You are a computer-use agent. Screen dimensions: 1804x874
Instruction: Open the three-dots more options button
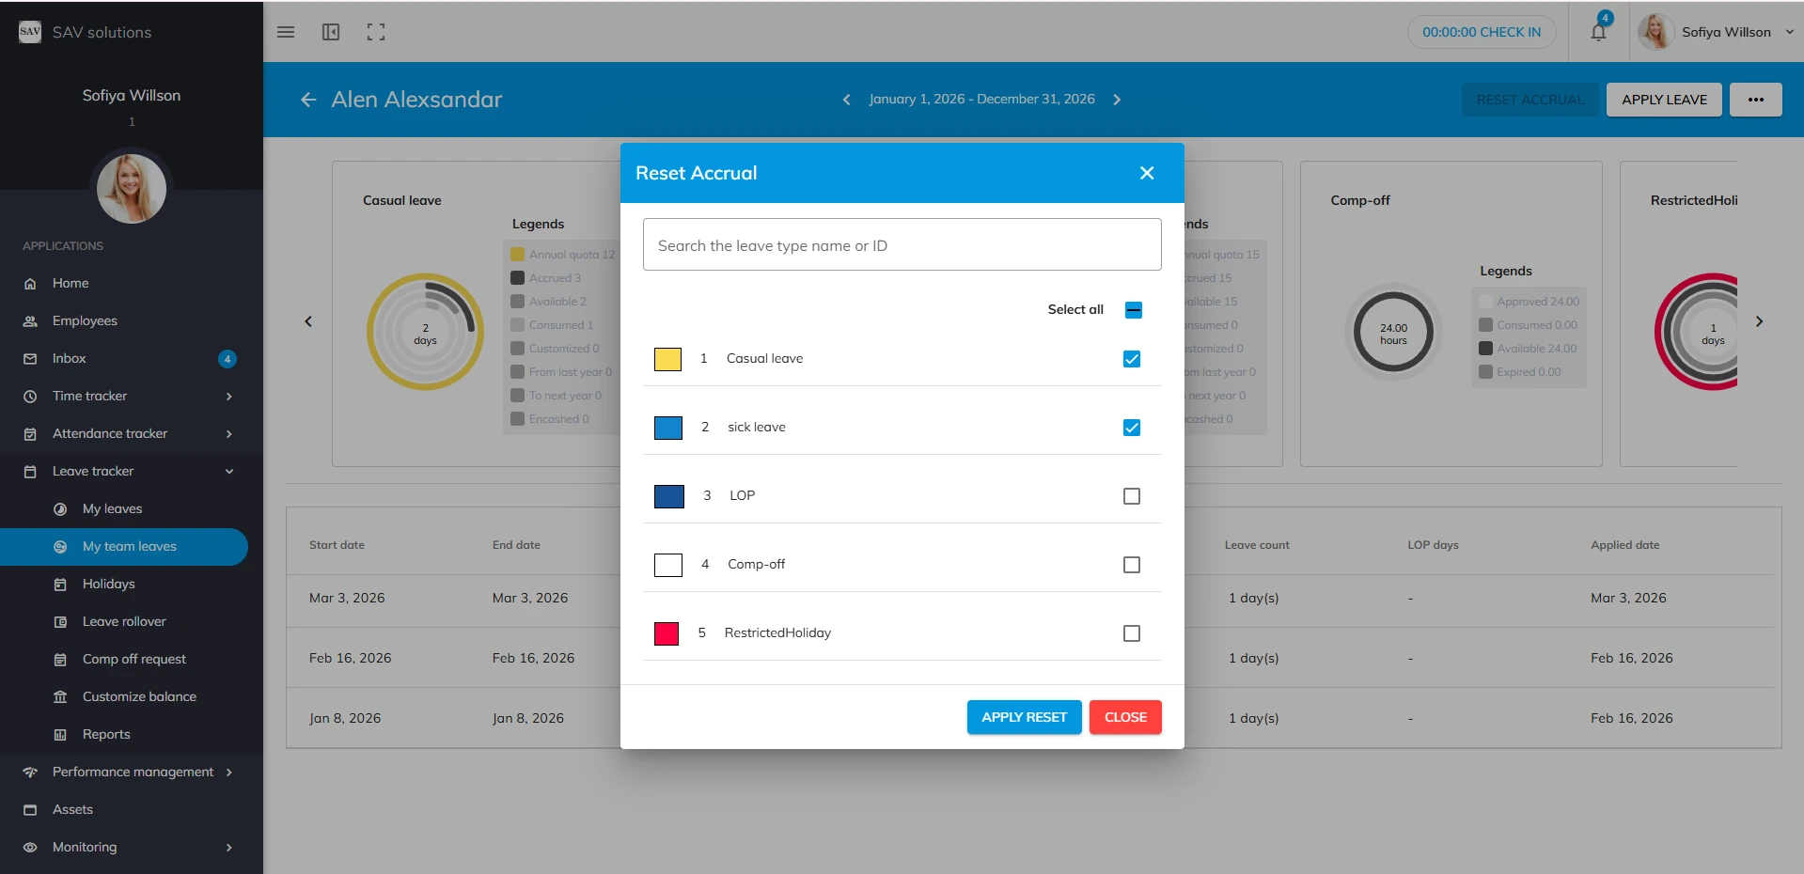click(x=1755, y=100)
